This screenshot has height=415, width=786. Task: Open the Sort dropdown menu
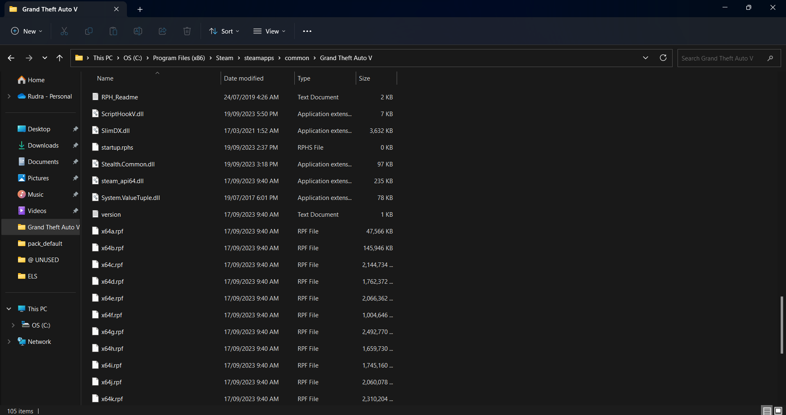coord(224,31)
